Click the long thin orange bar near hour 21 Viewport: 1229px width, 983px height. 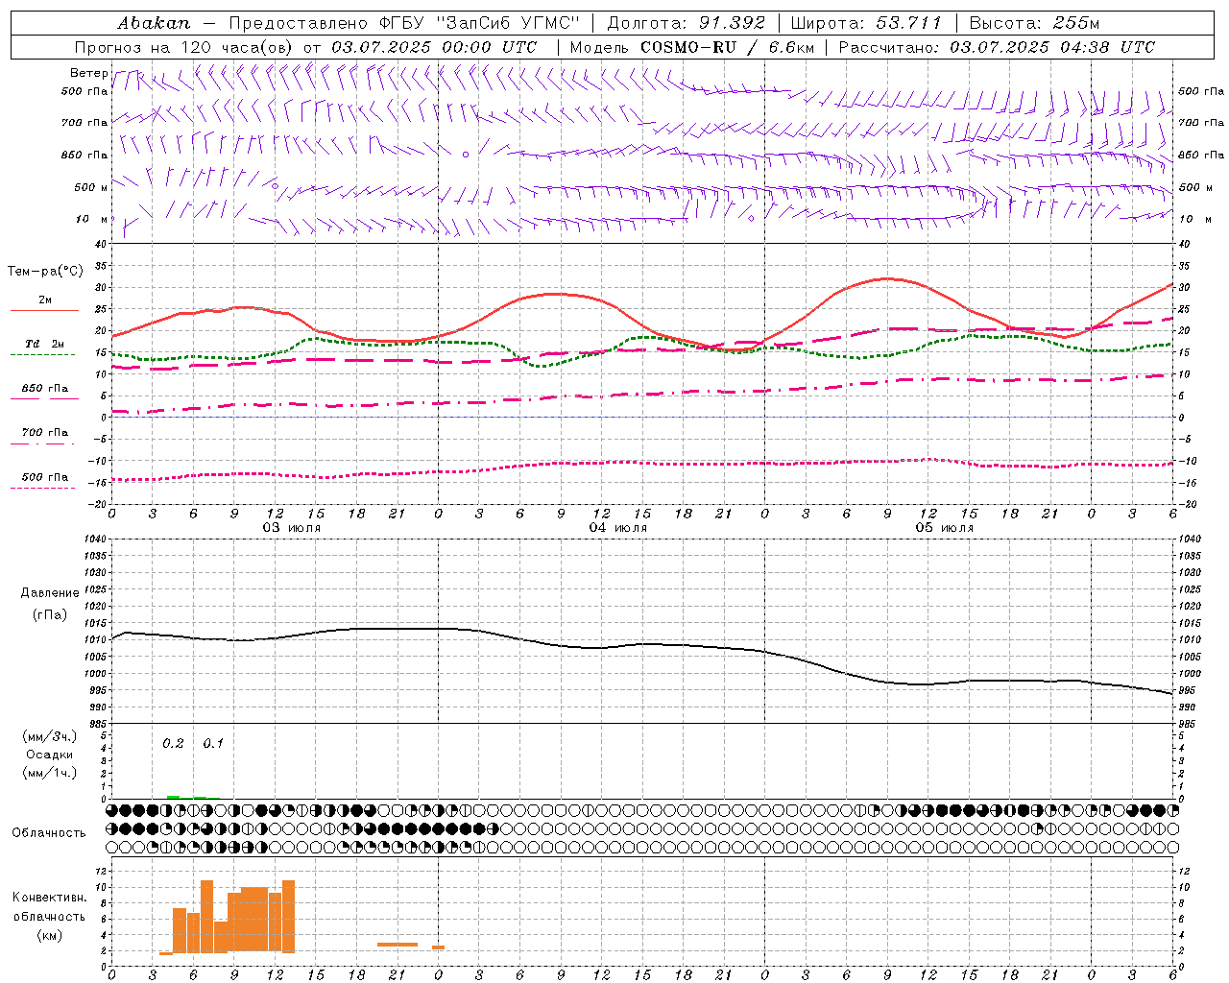coord(398,945)
